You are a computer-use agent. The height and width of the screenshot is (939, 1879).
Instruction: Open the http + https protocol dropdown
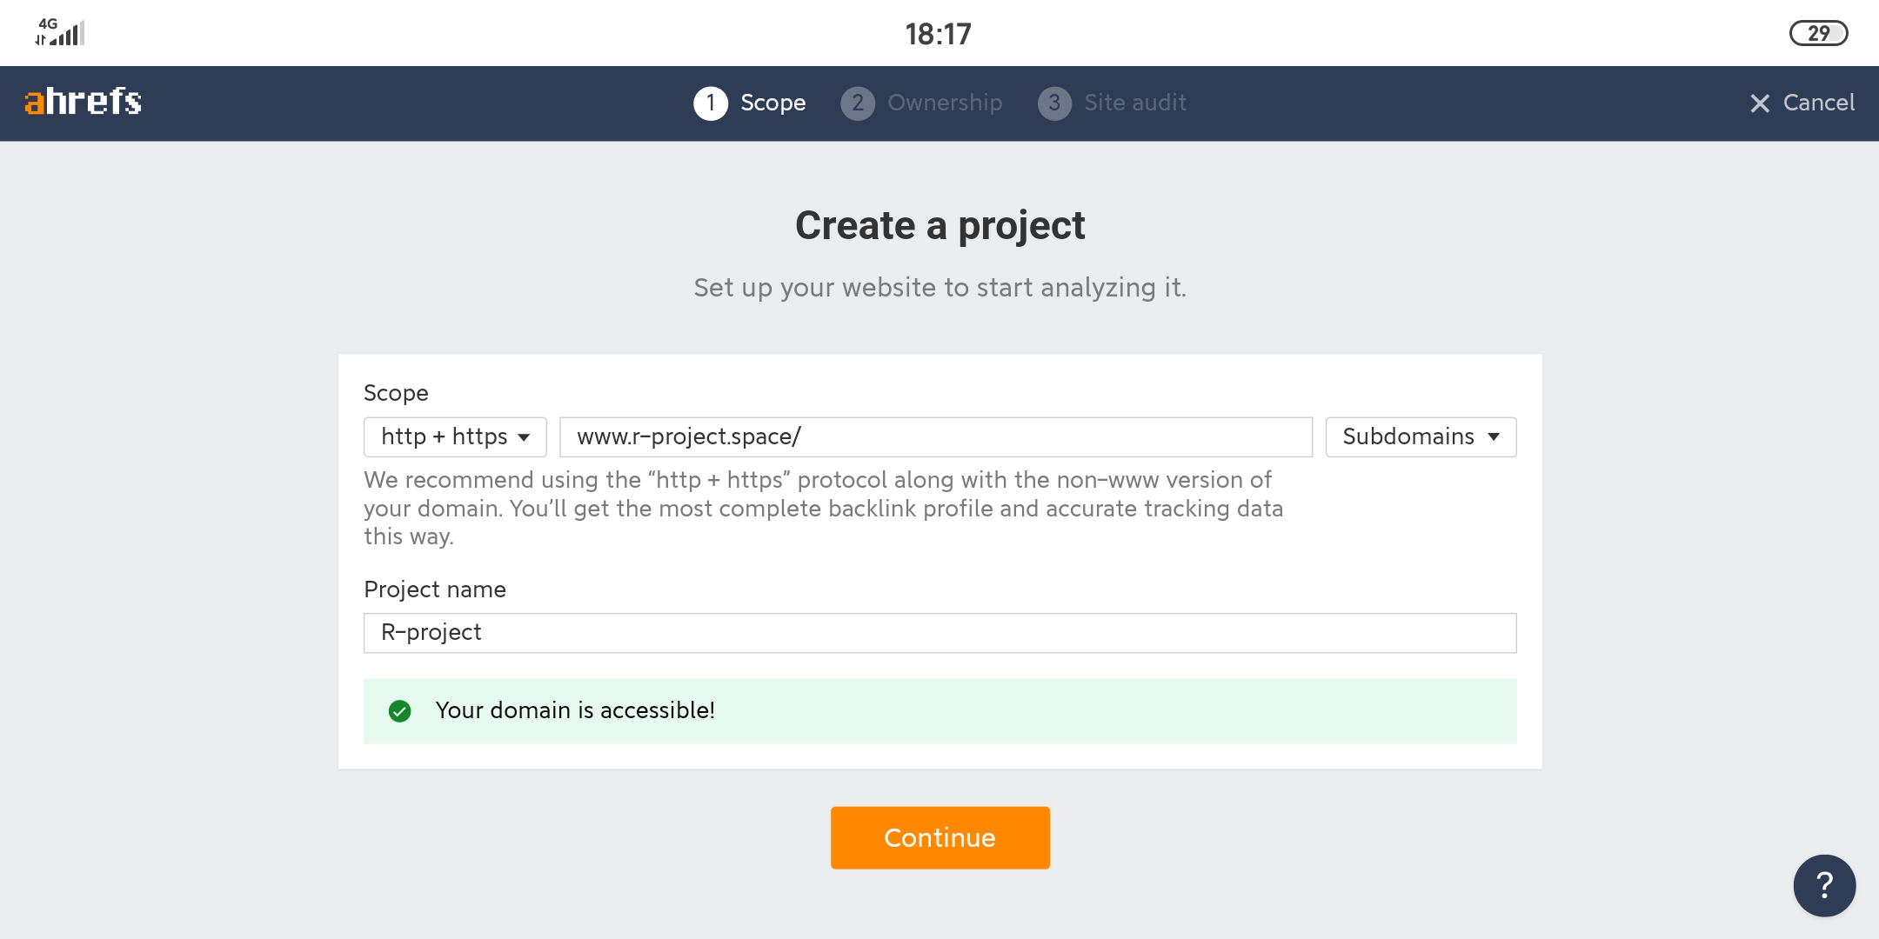pyautogui.click(x=454, y=436)
